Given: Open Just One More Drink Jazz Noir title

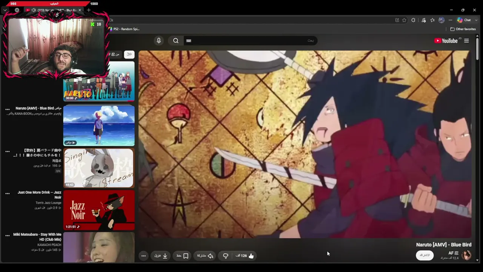Looking at the screenshot, I should click(40, 195).
